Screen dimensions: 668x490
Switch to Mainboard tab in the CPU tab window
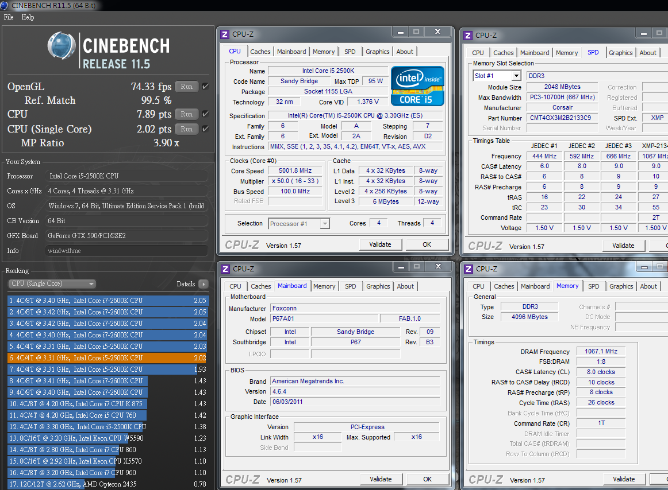(x=291, y=52)
